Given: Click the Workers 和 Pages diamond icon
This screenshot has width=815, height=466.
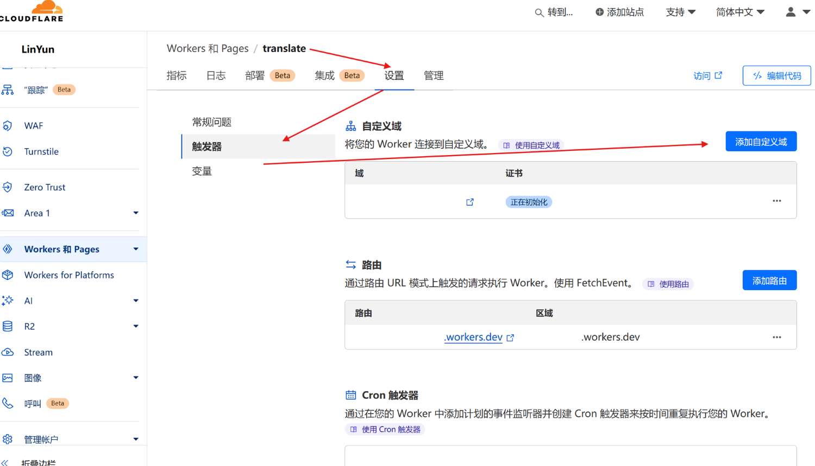Looking at the screenshot, I should tap(8, 249).
